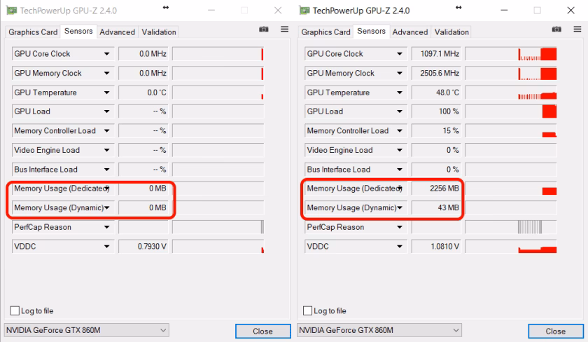588x342 pixels.
Task: Select the Validation tab in left window
Action: pyautogui.click(x=159, y=32)
